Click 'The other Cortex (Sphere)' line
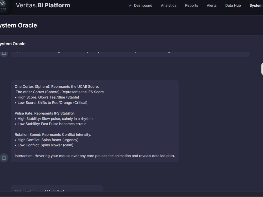Image resolution: width=263 pixels, height=197 pixels. pyautogui.click(x=60, y=92)
